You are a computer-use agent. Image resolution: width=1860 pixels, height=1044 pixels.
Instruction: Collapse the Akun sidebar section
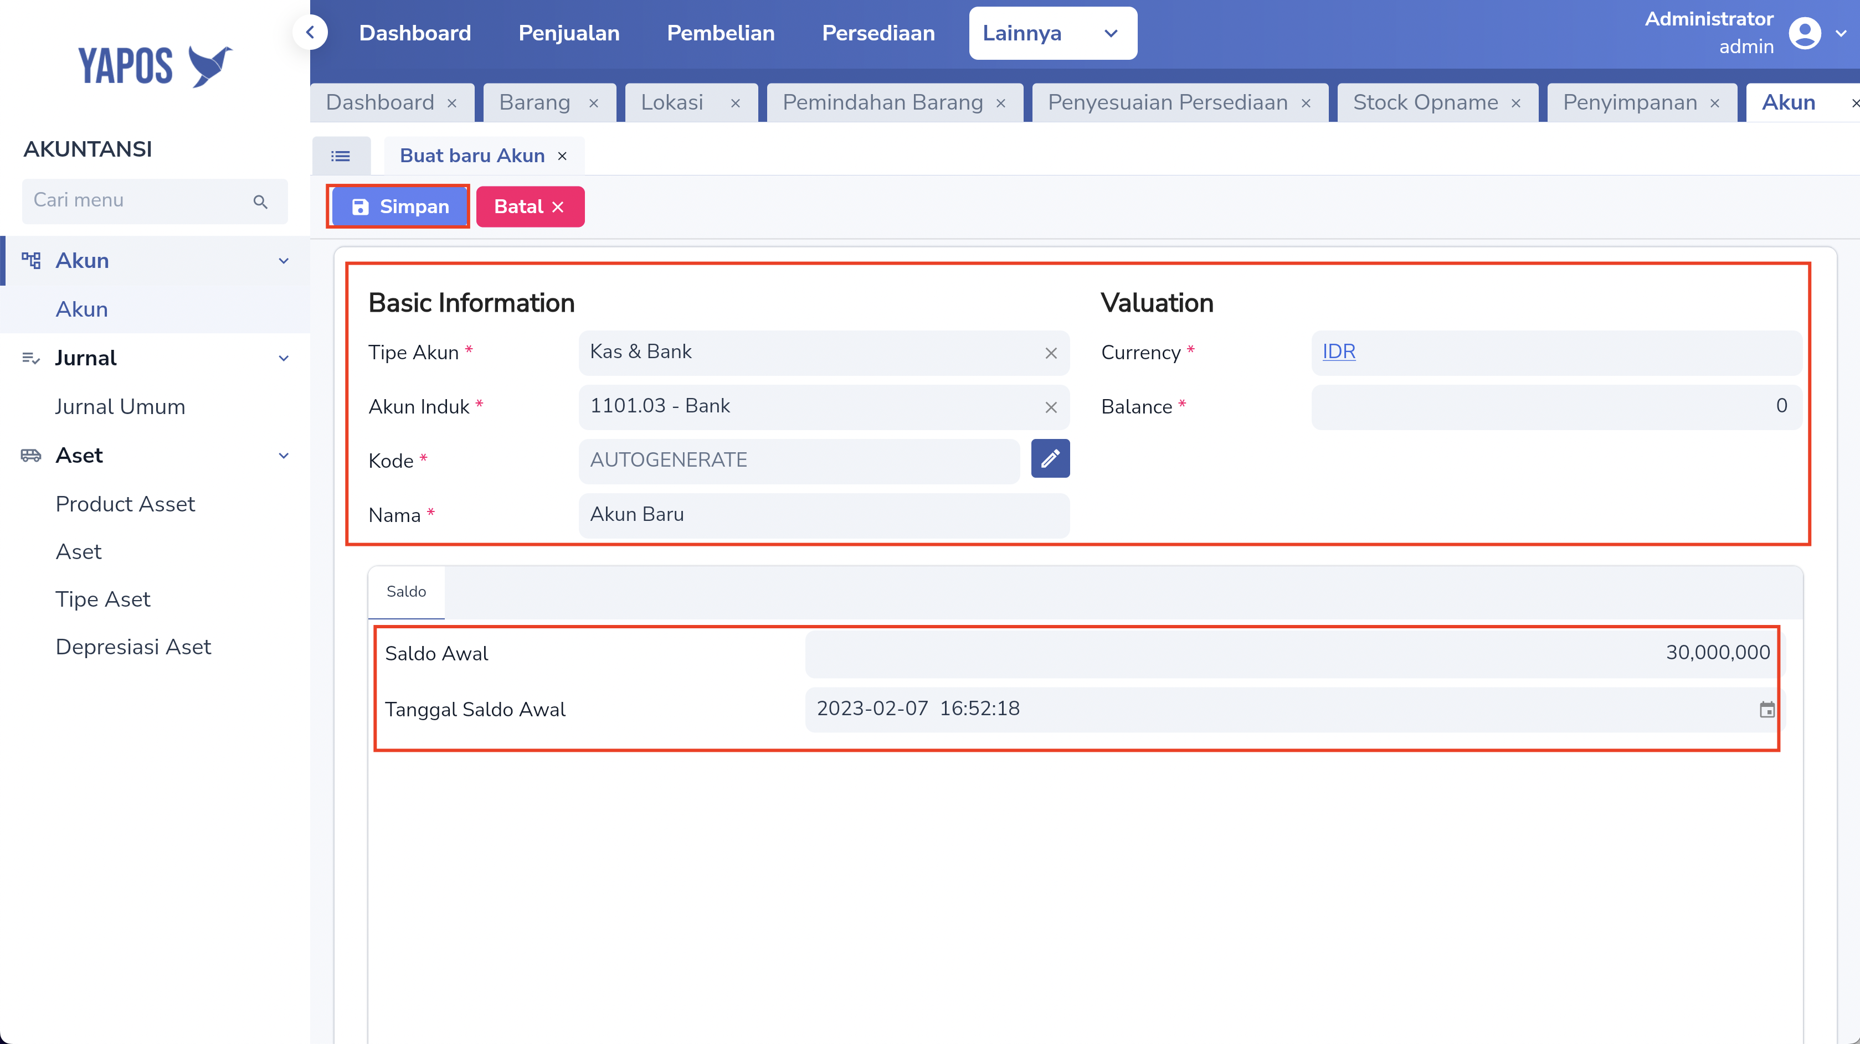pyautogui.click(x=284, y=261)
